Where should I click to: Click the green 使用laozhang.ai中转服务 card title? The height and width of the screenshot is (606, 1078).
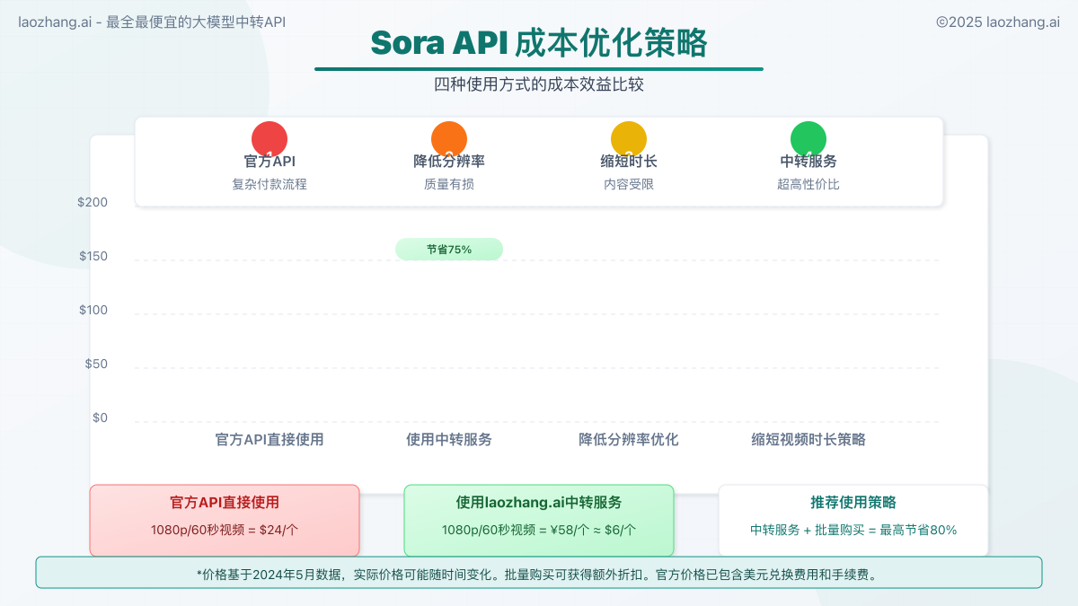[x=539, y=503]
